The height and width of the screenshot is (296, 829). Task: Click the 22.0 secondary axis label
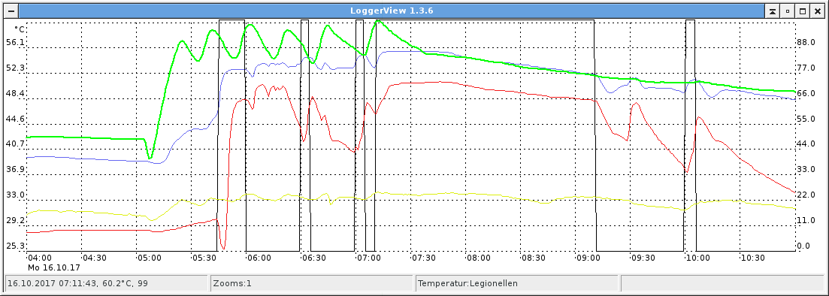806,195
